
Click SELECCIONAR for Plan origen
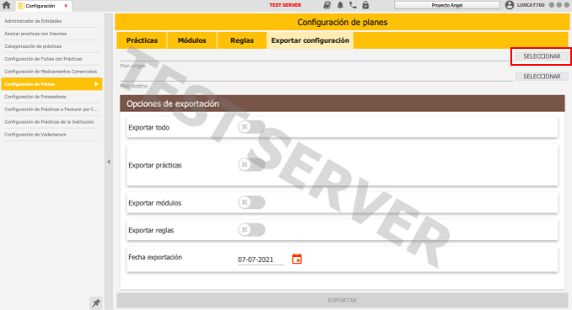click(x=542, y=56)
